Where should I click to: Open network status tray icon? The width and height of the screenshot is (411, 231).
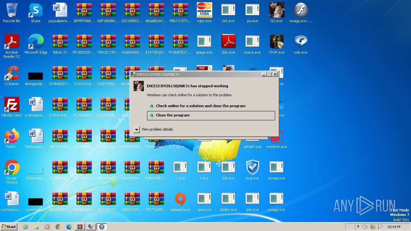(x=373, y=227)
